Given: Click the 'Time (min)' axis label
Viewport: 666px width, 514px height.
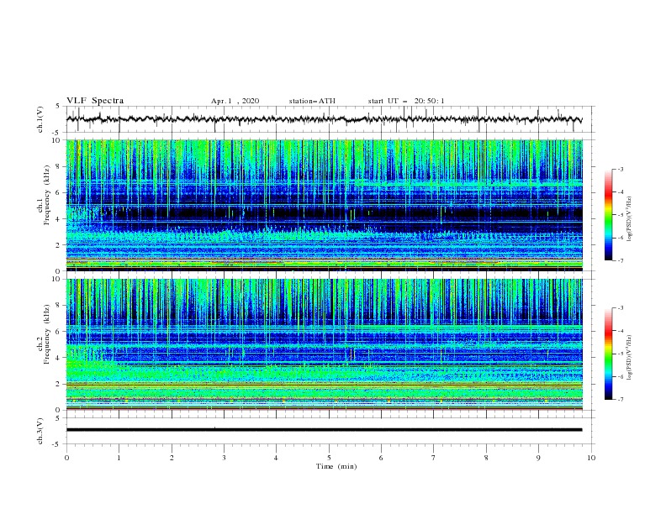Looking at the screenshot, I should (336, 466).
